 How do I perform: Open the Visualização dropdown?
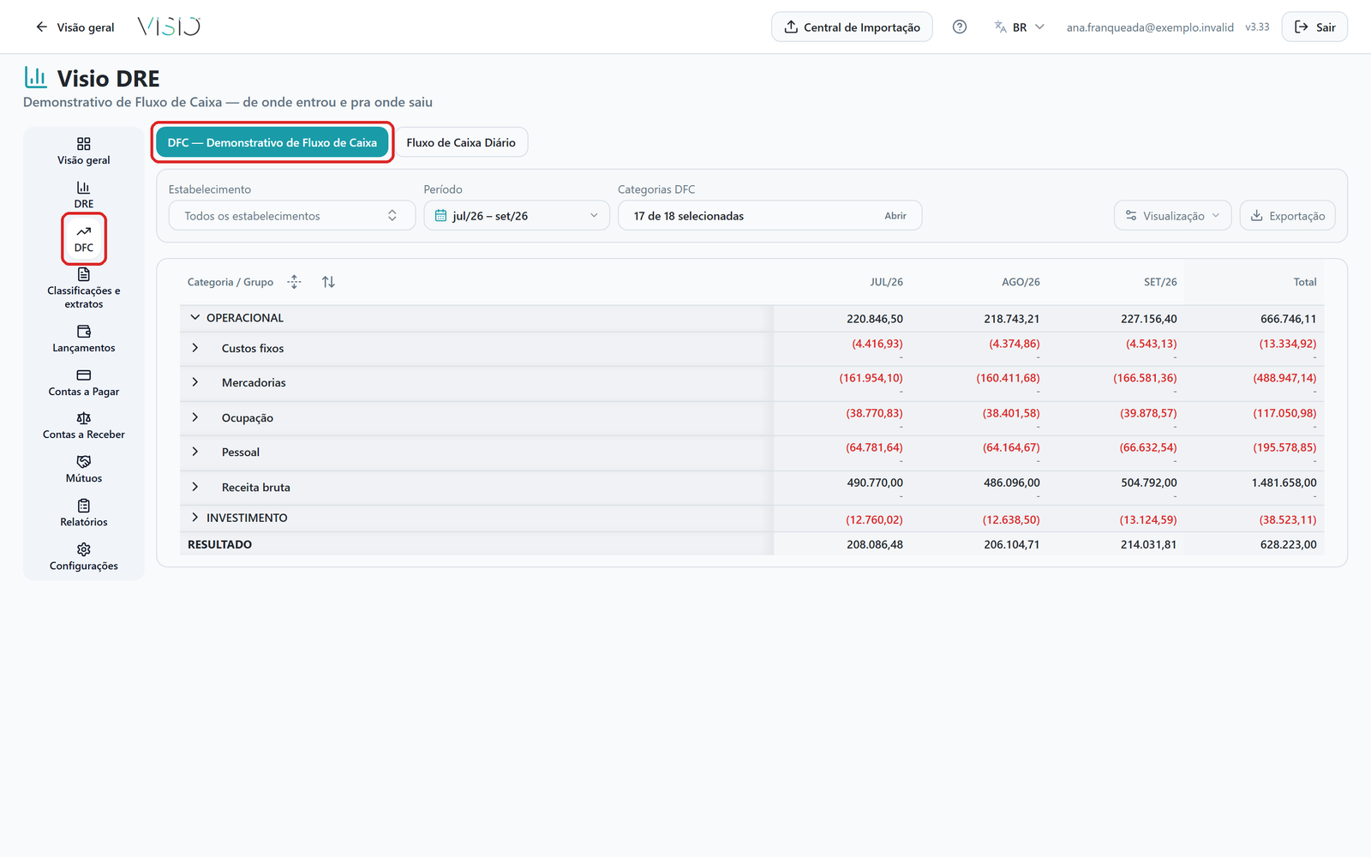[1172, 215]
